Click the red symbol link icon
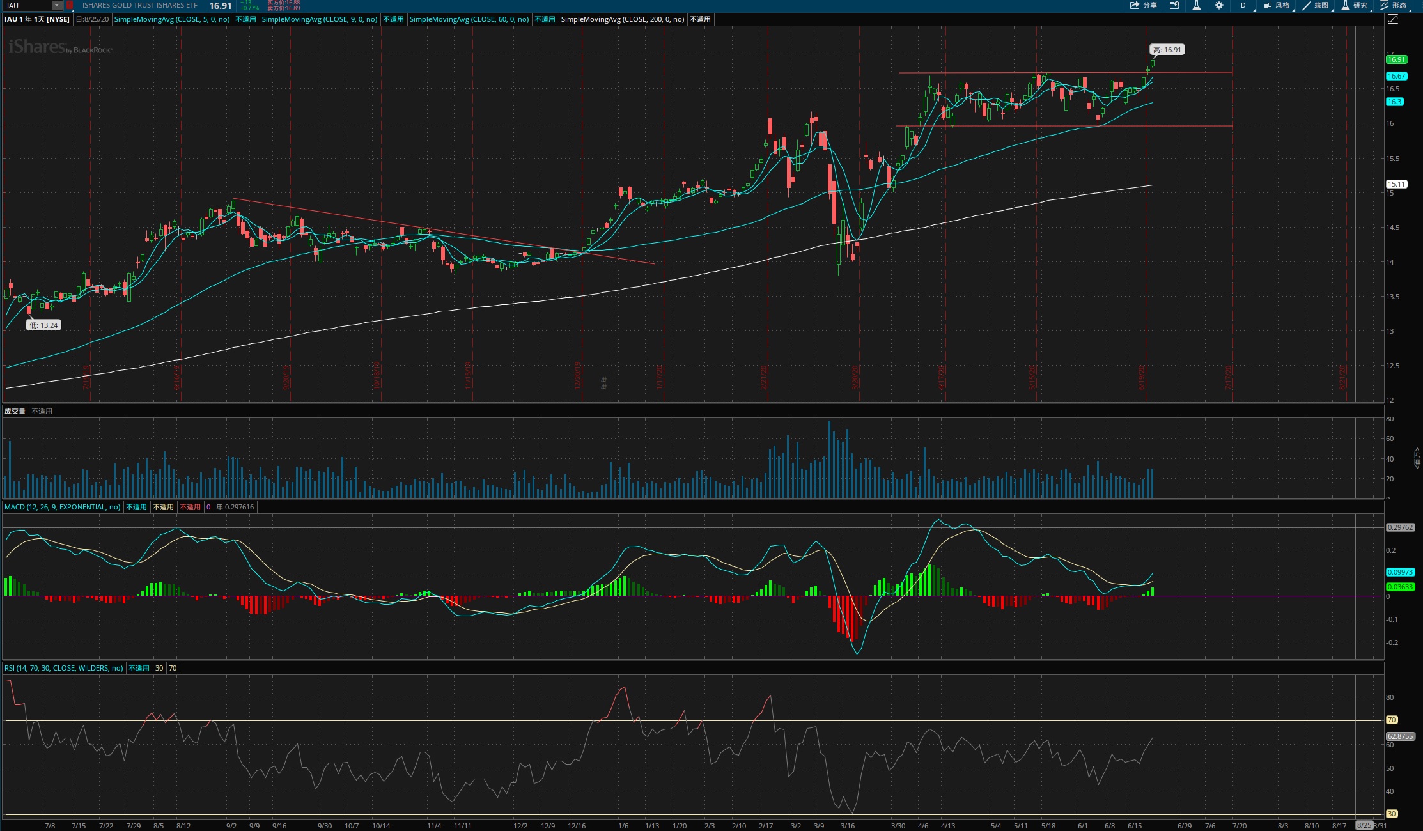 click(70, 6)
